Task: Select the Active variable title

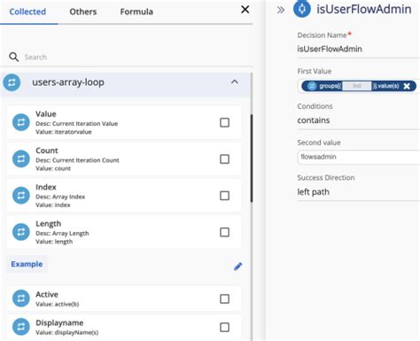Action: pos(47,294)
